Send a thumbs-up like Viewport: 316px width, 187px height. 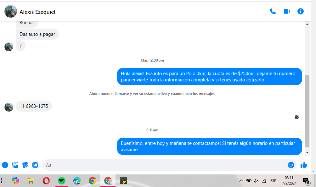tap(303, 165)
